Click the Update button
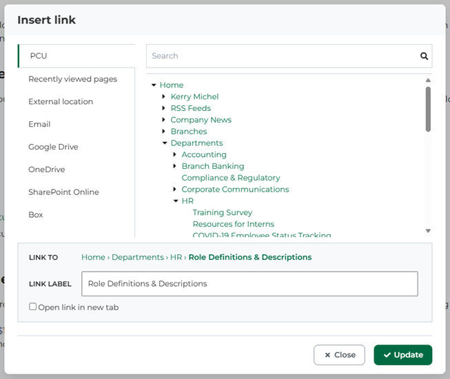The width and height of the screenshot is (450, 379). coord(403,355)
